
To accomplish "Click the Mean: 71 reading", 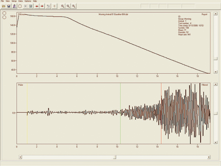I will tap(182, 30).
